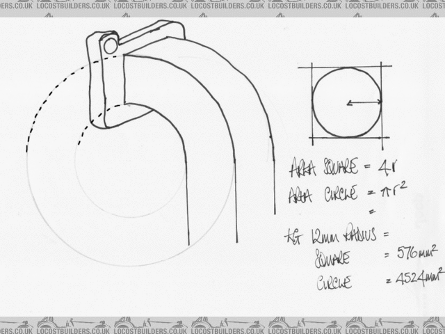Click the '12mm RADIUS' handwritten note
The height and width of the screenshot is (334, 445).
[x=344, y=234]
